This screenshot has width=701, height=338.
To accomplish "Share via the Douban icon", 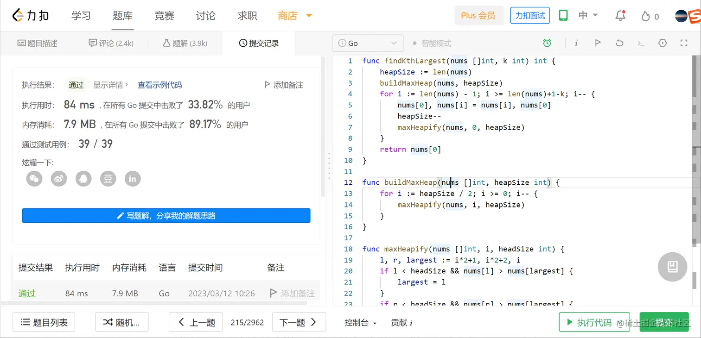I will (x=108, y=178).
